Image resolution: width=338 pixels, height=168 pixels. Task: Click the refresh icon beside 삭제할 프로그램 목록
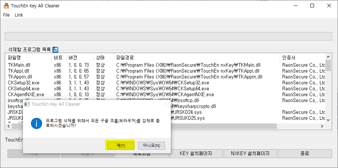point(55,50)
